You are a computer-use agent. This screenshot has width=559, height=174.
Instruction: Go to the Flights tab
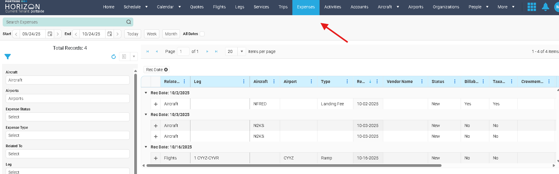coord(219,7)
